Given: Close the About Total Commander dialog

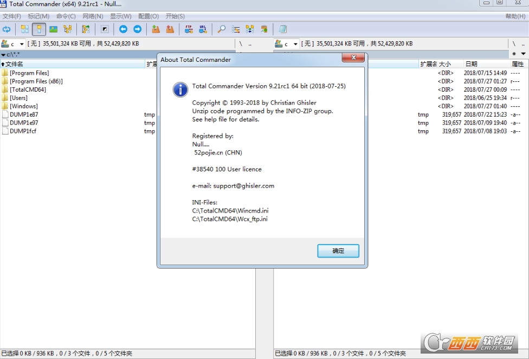Looking at the screenshot, I should click(x=353, y=58).
